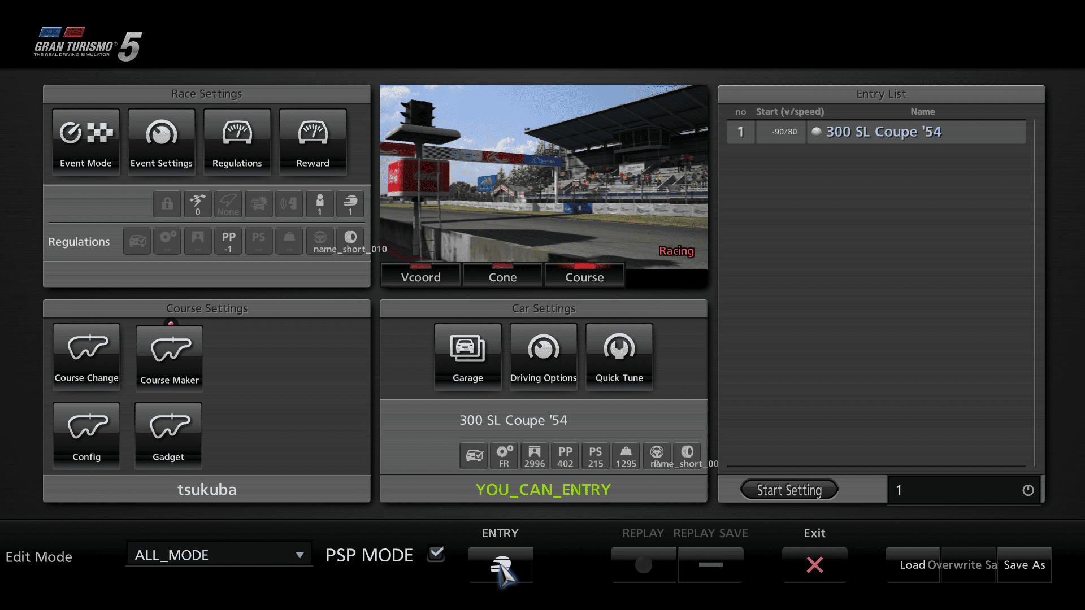Click the PP -1 regulation icon
Screen dimensions: 1085x610
click(228, 241)
